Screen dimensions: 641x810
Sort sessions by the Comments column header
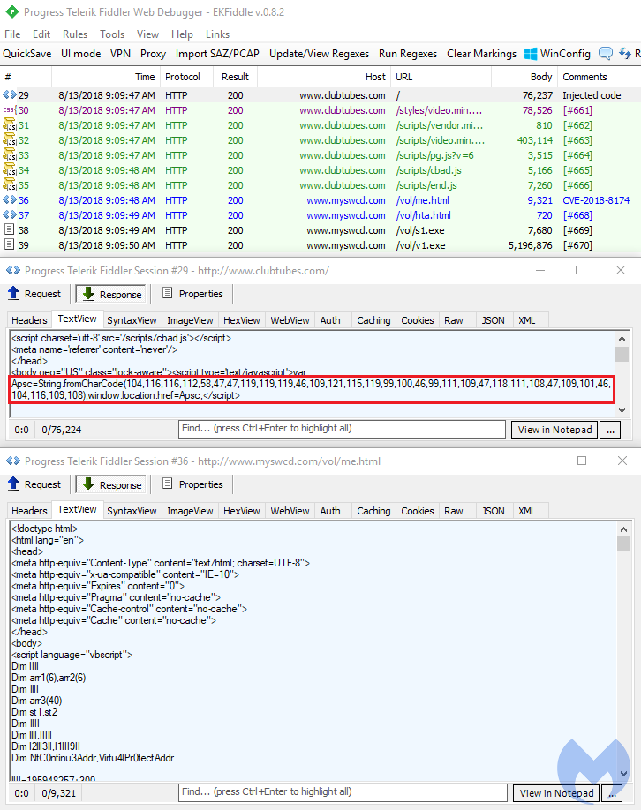pyautogui.click(x=599, y=77)
